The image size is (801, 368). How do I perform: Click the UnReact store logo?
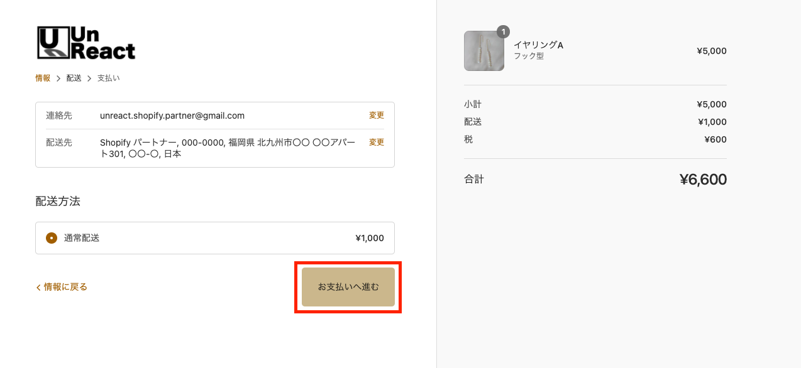point(86,43)
